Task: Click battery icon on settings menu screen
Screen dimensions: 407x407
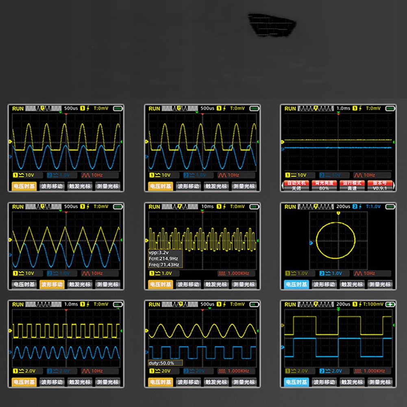Action: coord(390,109)
